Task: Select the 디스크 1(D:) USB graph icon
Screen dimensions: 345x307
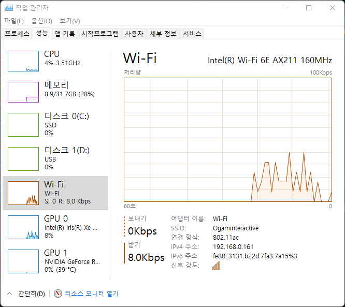Action: click(23, 158)
